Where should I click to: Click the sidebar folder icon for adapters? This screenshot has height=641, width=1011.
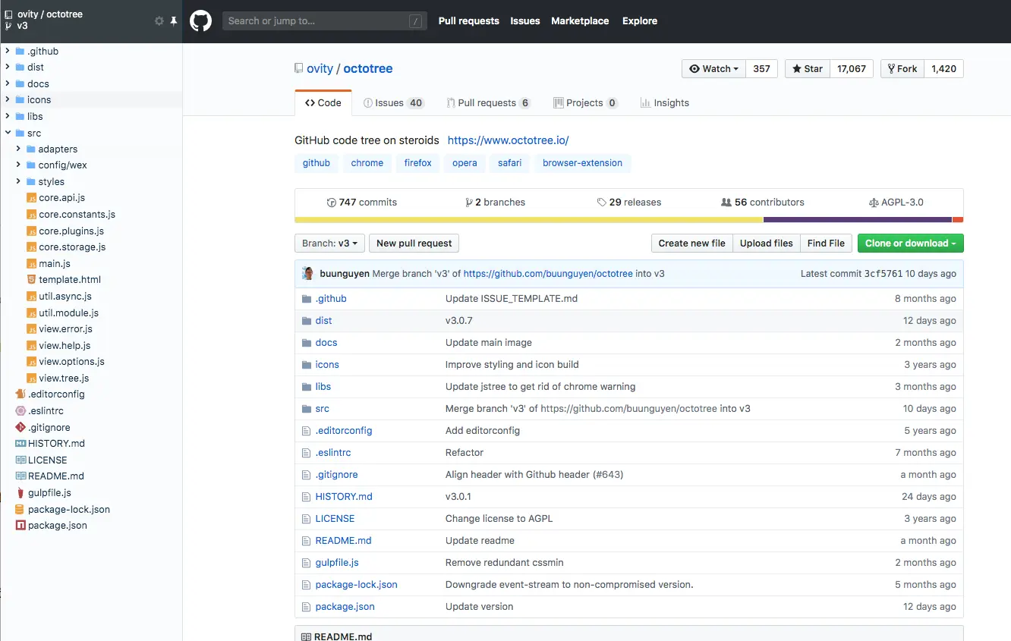pos(31,149)
